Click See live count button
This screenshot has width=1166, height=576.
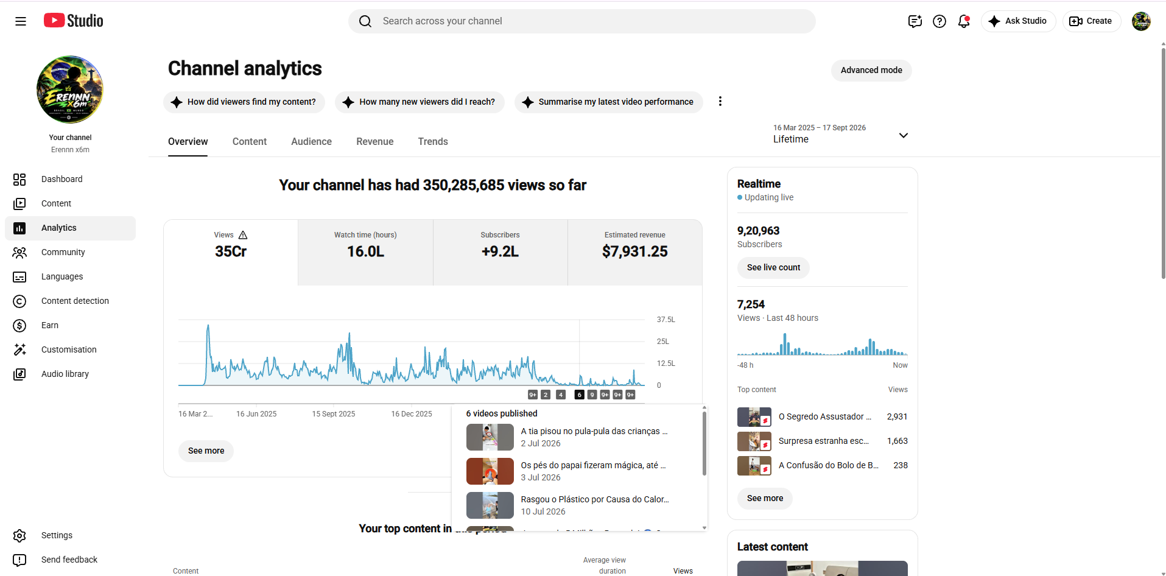coord(773,267)
